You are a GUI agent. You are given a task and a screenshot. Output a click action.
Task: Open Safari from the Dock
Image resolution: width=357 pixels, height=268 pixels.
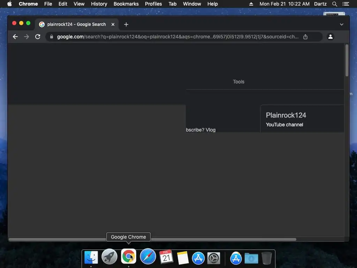[148, 256]
